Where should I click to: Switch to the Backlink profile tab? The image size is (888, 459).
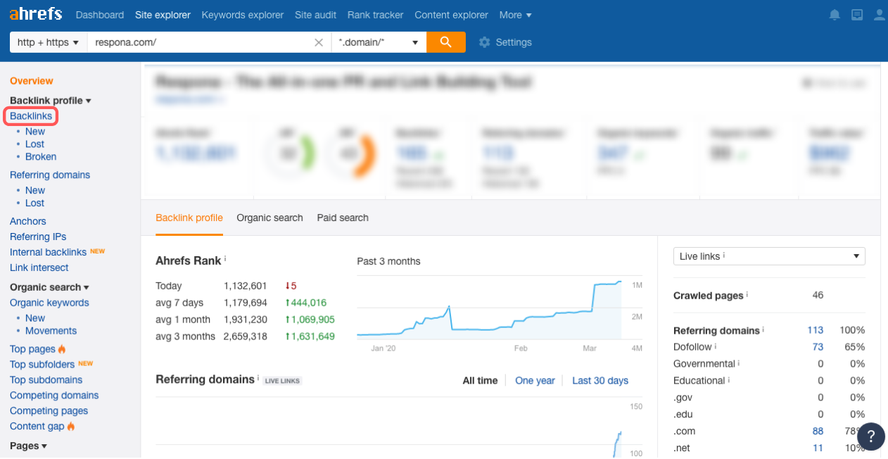point(189,218)
